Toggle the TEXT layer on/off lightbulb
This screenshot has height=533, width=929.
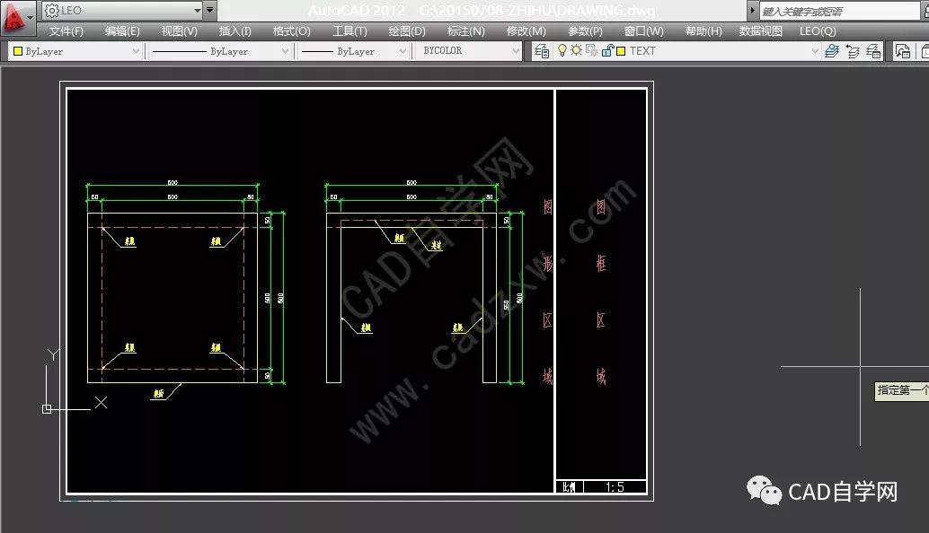click(562, 51)
